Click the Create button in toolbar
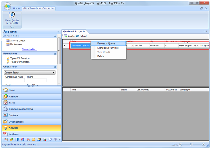 point(69,36)
